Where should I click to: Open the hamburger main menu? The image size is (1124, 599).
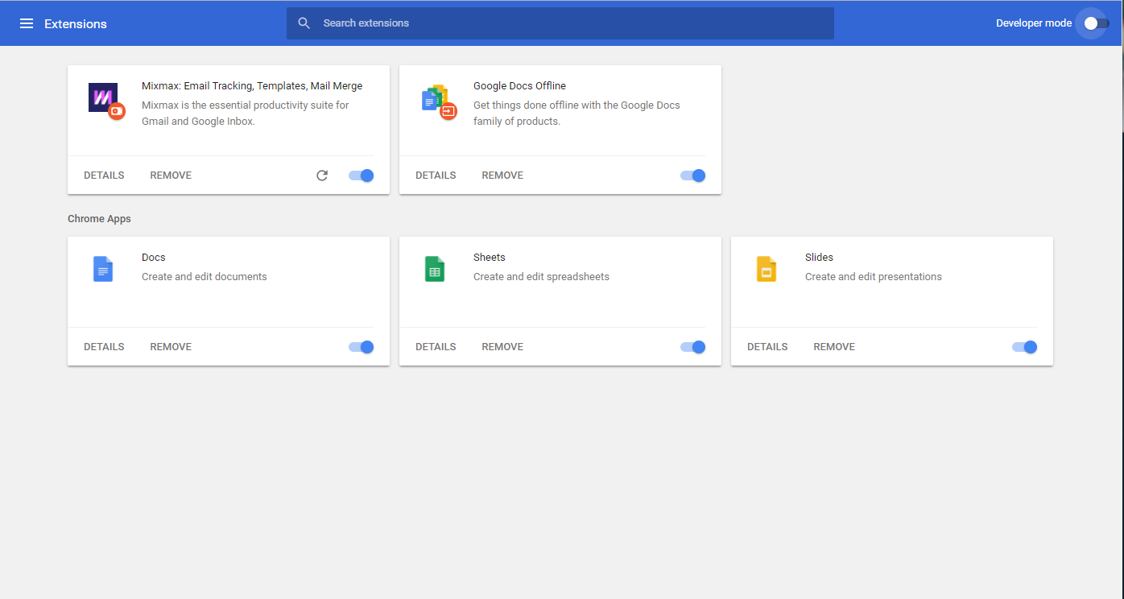[27, 23]
